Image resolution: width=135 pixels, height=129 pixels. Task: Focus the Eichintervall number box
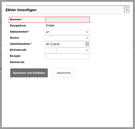[x=50, y=50]
